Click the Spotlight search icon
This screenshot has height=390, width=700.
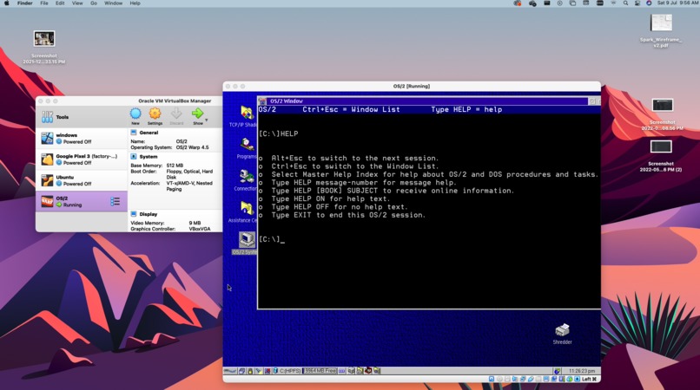pyautogui.click(x=625, y=3)
